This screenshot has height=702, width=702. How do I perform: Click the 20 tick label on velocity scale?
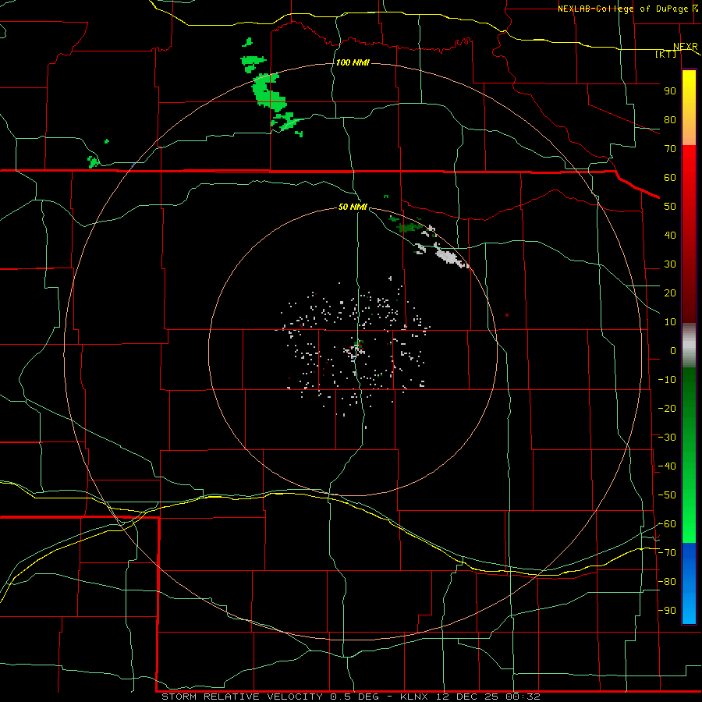click(670, 292)
